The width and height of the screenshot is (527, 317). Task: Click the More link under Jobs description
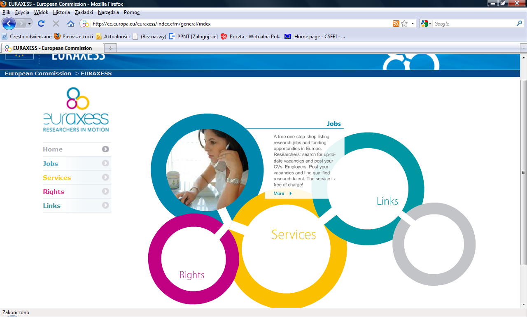pyautogui.click(x=279, y=193)
